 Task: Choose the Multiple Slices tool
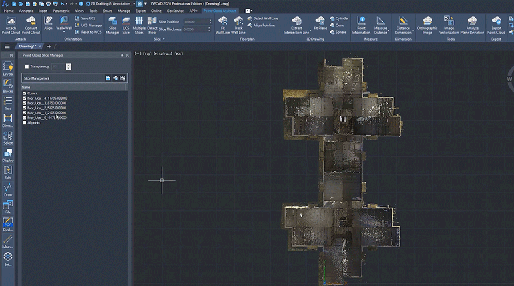(x=139, y=25)
